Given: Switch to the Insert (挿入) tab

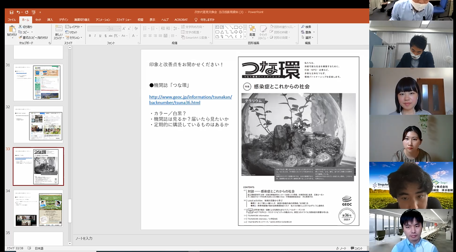Looking at the screenshot, I should (50, 20).
